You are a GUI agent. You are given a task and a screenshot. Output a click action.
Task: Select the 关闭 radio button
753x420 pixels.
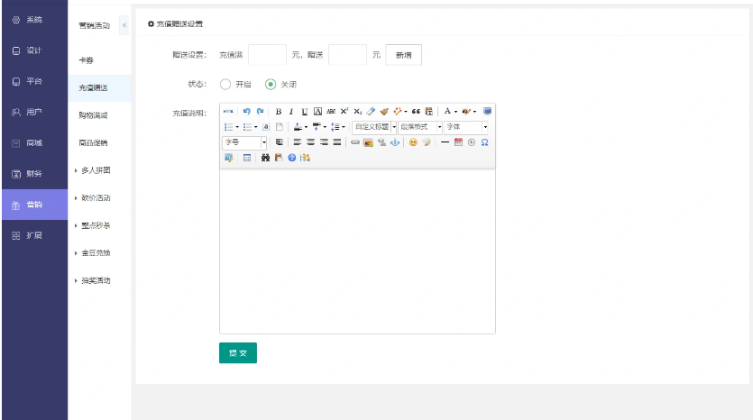[270, 84]
